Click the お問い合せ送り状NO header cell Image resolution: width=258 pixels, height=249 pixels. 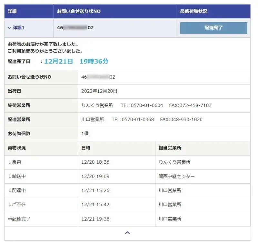(x=78, y=11)
